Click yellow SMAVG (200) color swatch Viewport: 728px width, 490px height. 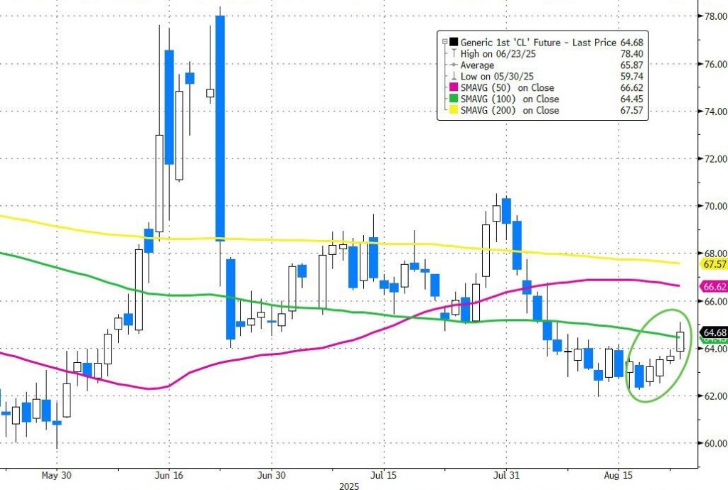click(454, 111)
